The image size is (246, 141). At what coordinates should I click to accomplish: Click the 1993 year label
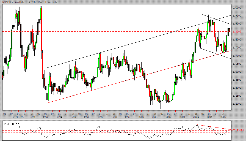coord(46,117)
